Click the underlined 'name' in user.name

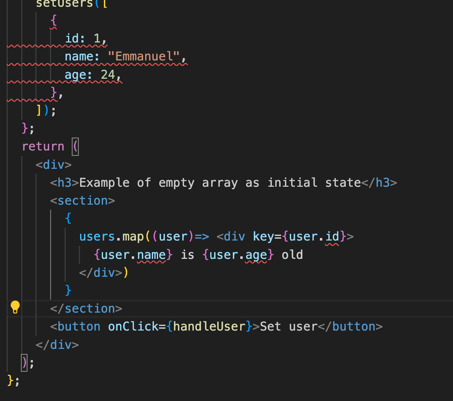coord(151,255)
